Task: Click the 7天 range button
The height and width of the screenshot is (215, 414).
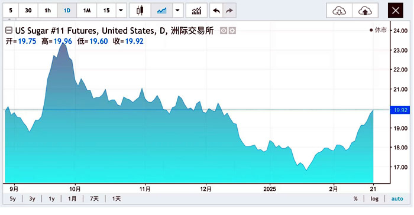Action: (94, 198)
